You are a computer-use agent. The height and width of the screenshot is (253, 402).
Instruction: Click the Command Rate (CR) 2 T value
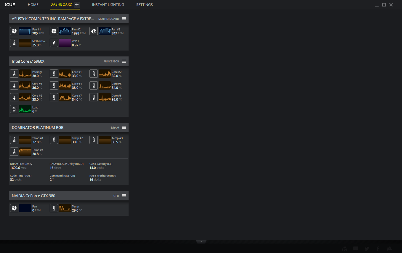(52, 180)
